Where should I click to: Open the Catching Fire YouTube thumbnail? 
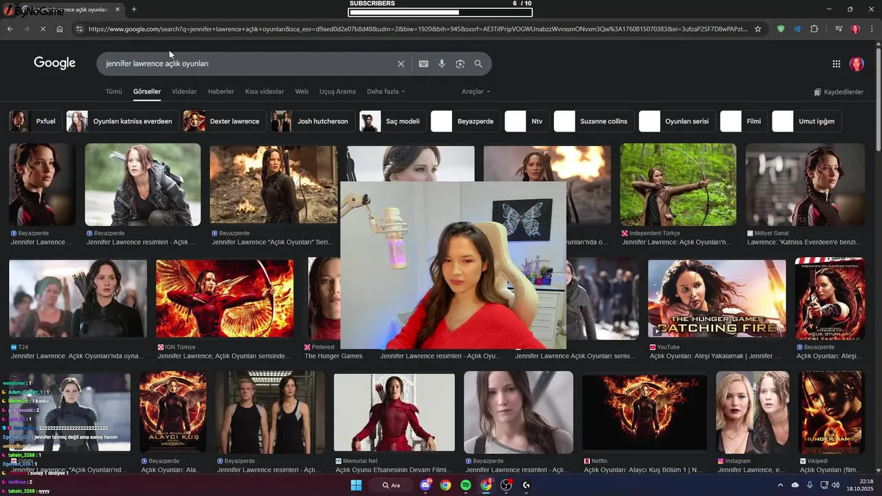point(717,298)
